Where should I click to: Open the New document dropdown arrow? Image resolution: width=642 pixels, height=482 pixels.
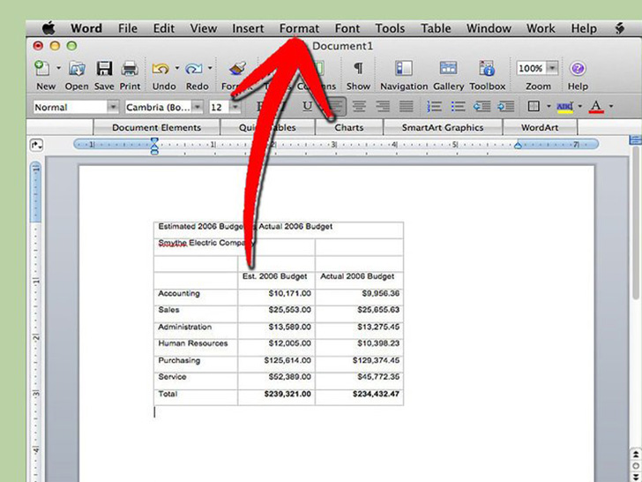click(x=58, y=68)
